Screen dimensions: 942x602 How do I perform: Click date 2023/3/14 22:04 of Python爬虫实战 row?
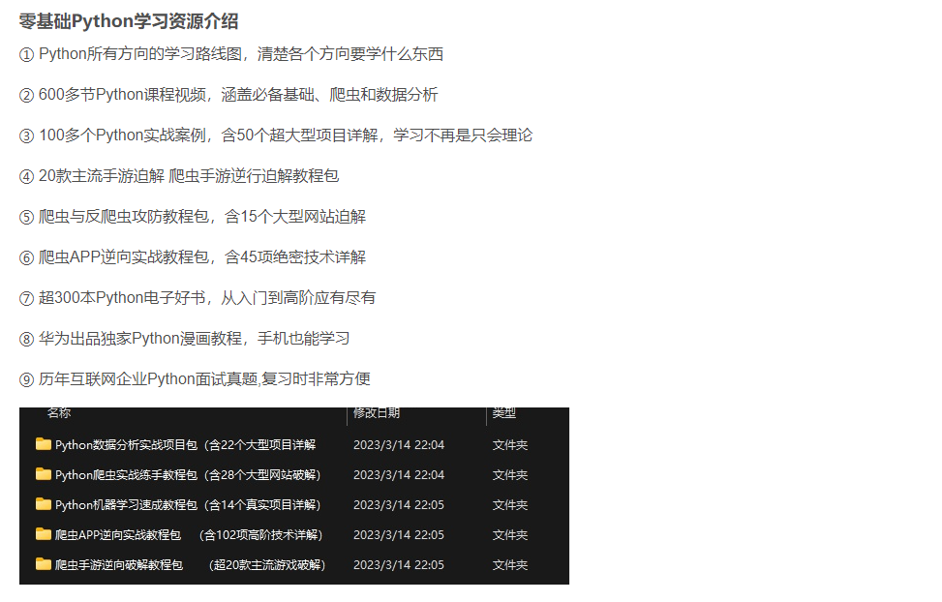pos(399,474)
